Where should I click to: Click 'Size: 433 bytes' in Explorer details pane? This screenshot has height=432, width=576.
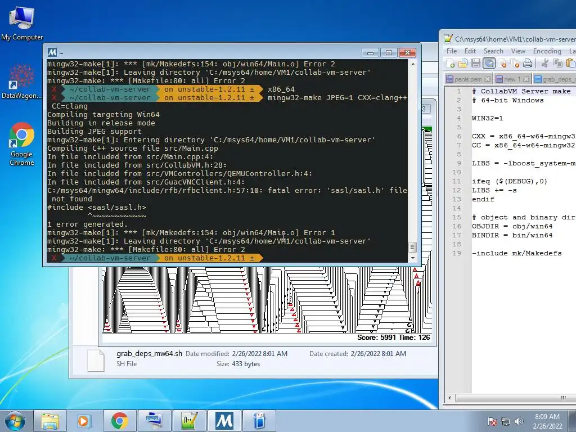coord(238,364)
